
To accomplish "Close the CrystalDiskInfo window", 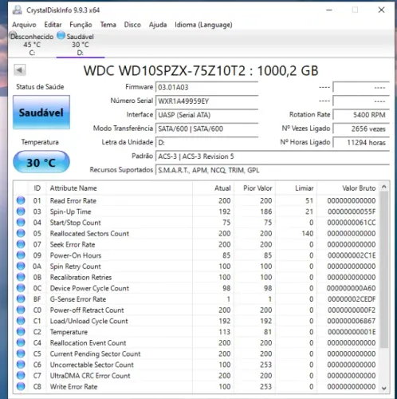I will (381, 10).
